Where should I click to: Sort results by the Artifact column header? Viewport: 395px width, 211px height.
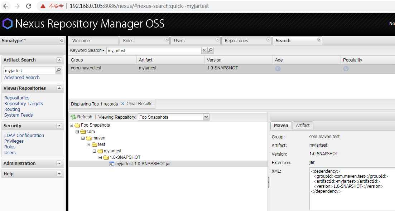(170, 60)
